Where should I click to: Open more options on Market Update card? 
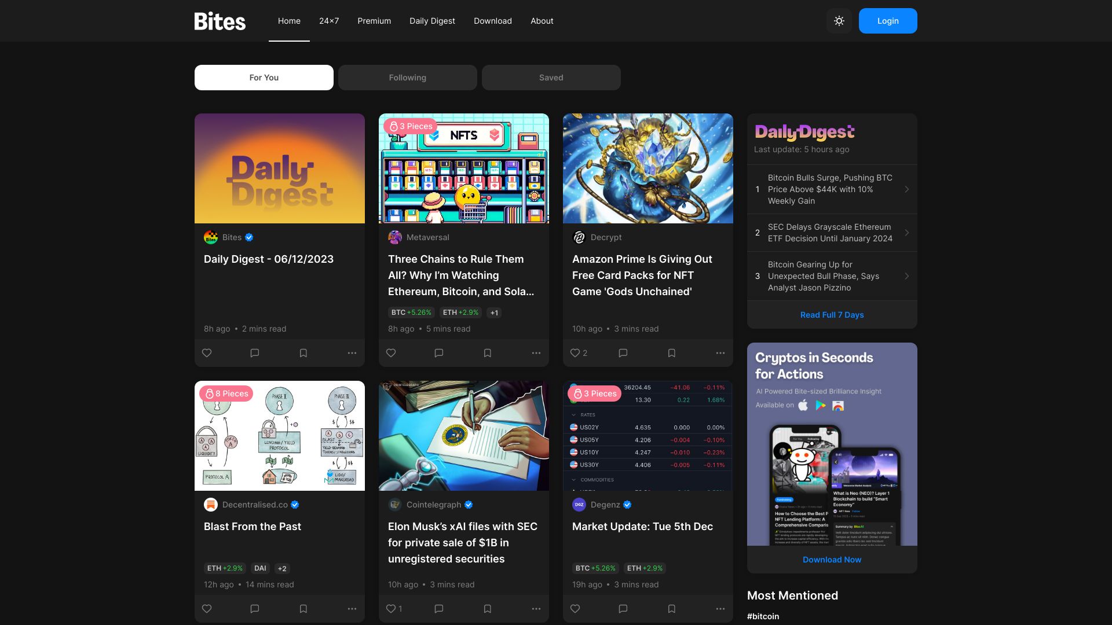[x=720, y=609]
